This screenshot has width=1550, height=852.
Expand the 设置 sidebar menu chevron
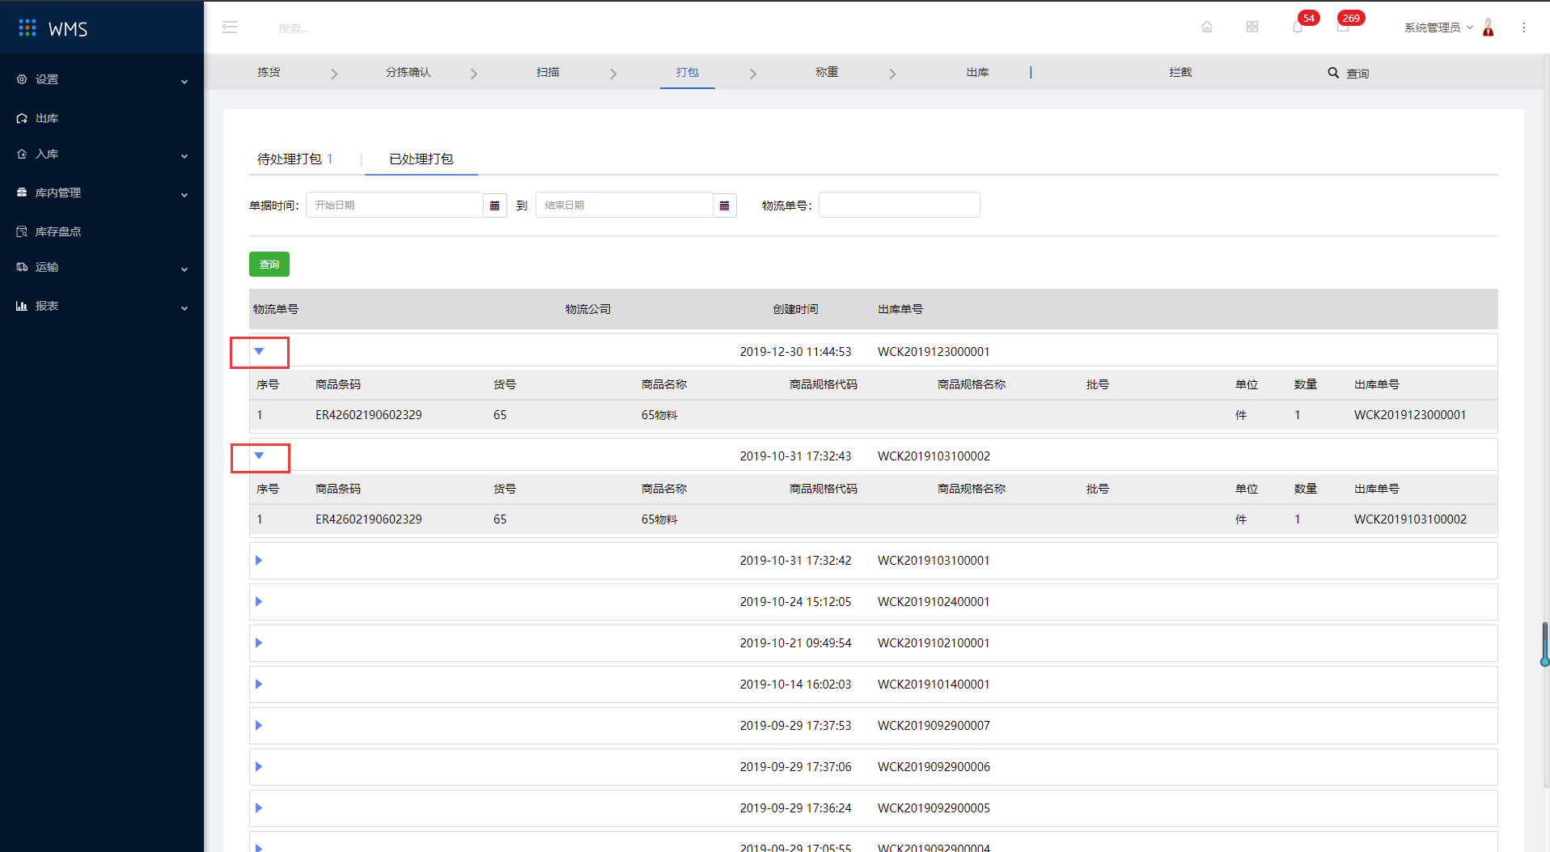point(184,81)
